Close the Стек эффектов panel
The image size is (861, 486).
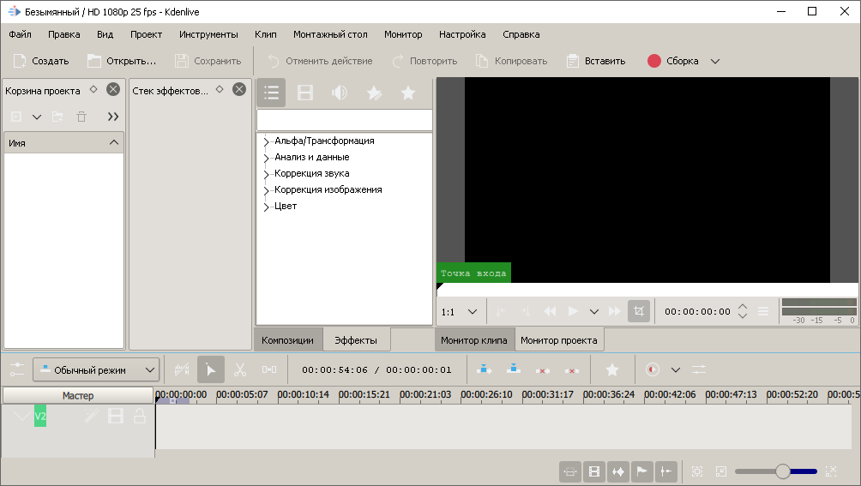pos(239,89)
